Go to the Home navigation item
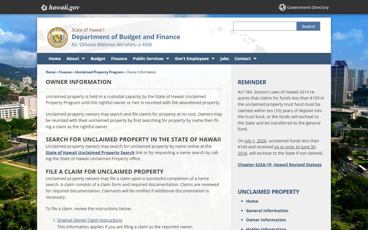This screenshot has width=368, height=230. (55, 59)
